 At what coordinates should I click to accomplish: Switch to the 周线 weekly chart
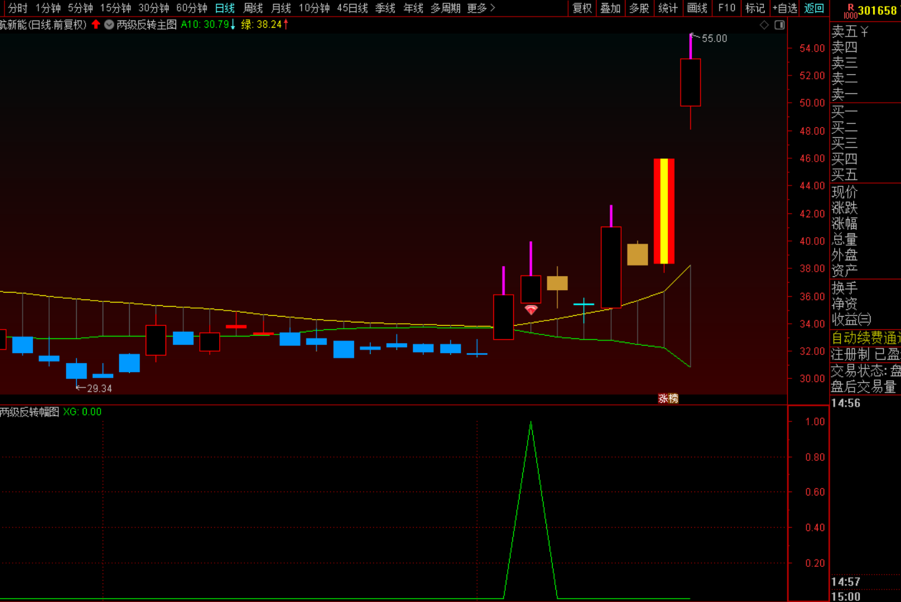pyautogui.click(x=253, y=8)
